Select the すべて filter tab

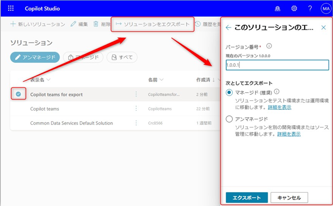coord(122,57)
